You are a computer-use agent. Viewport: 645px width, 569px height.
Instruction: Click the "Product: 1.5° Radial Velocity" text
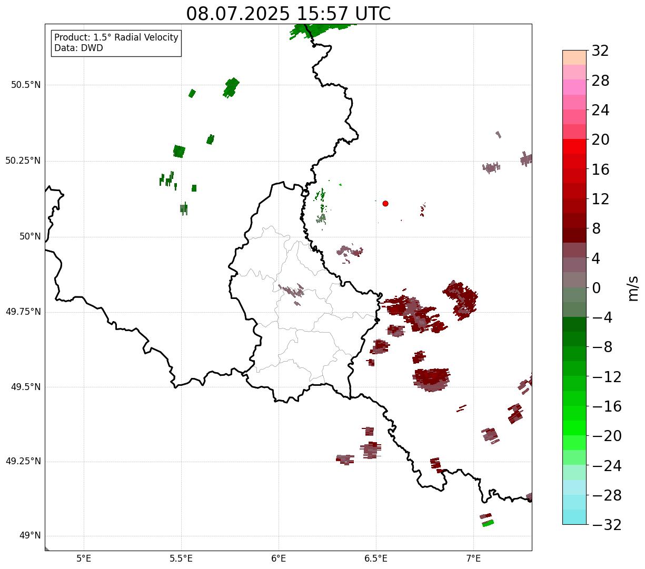click(x=116, y=38)
